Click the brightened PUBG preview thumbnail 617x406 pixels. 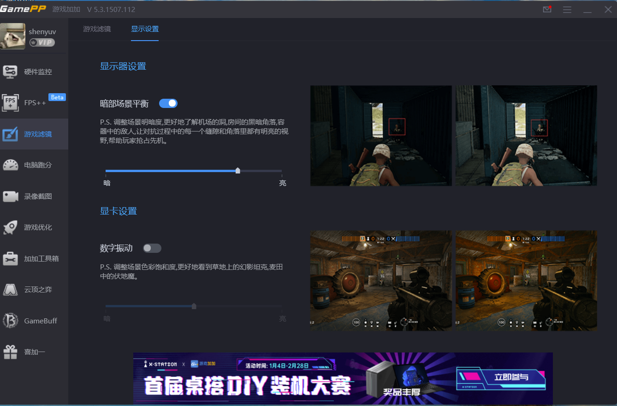click(526, 136)
